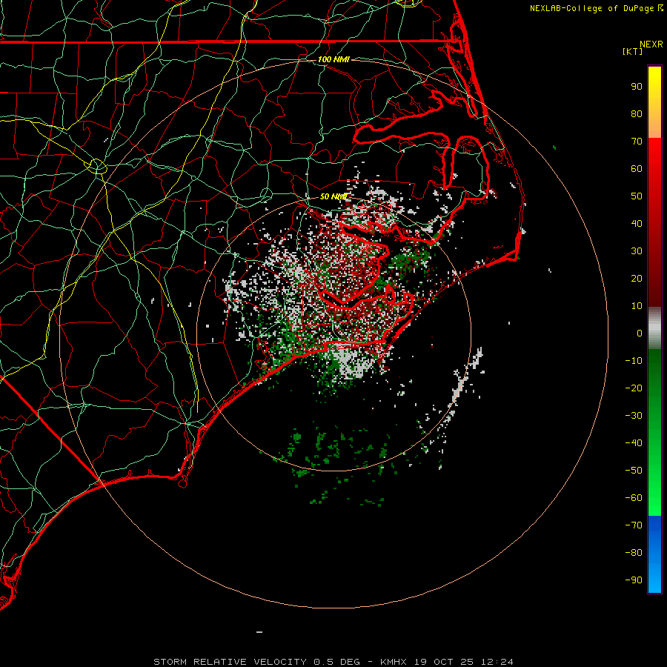This screenshot has height=667, width=667.
Task: Click the [KT] units label
Action: (x=633, y=51)
